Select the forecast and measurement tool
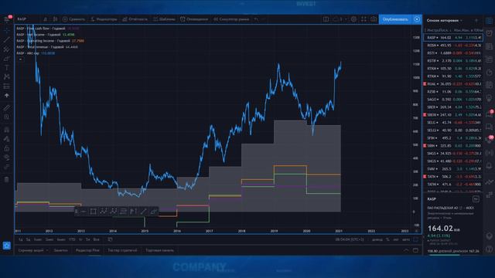Screen dimensions: 495x278 click(7, 86)
